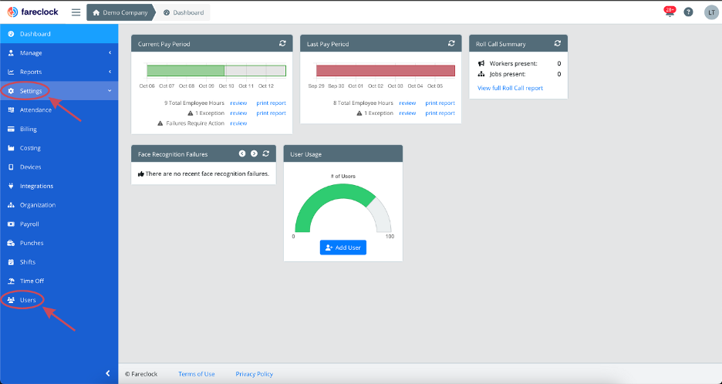
Task: Refresh the Current Pay Period widget
Action: point(282,43)
